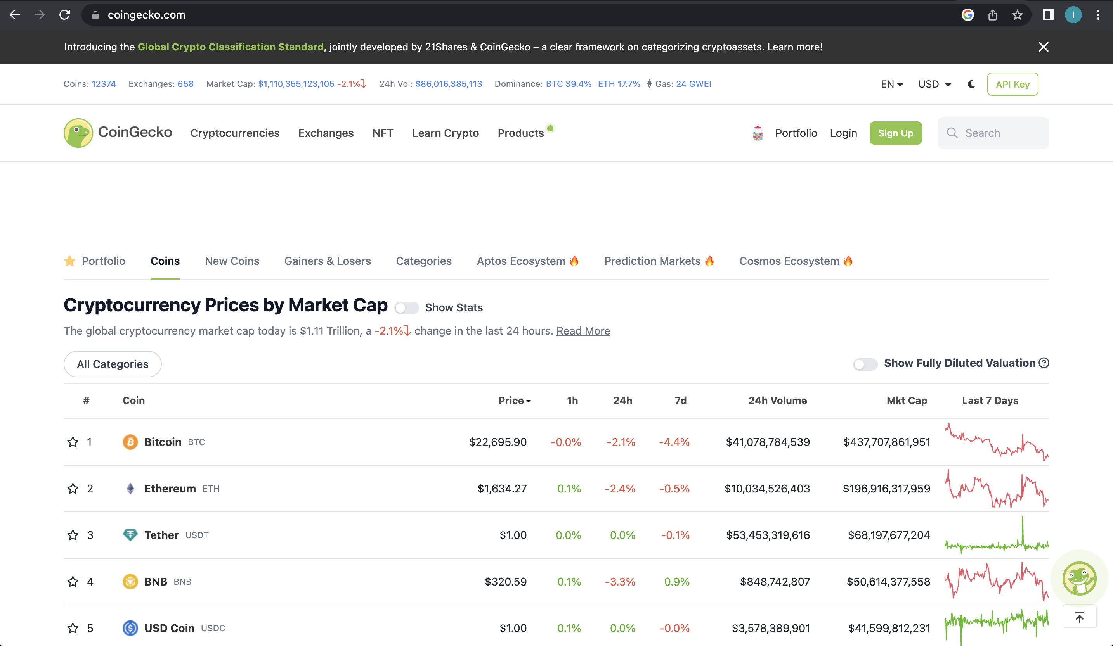This screenshot has width=1113, height=646.
Task: Expand the Learn Crypto nav menu
Action: tap(446, 133)
